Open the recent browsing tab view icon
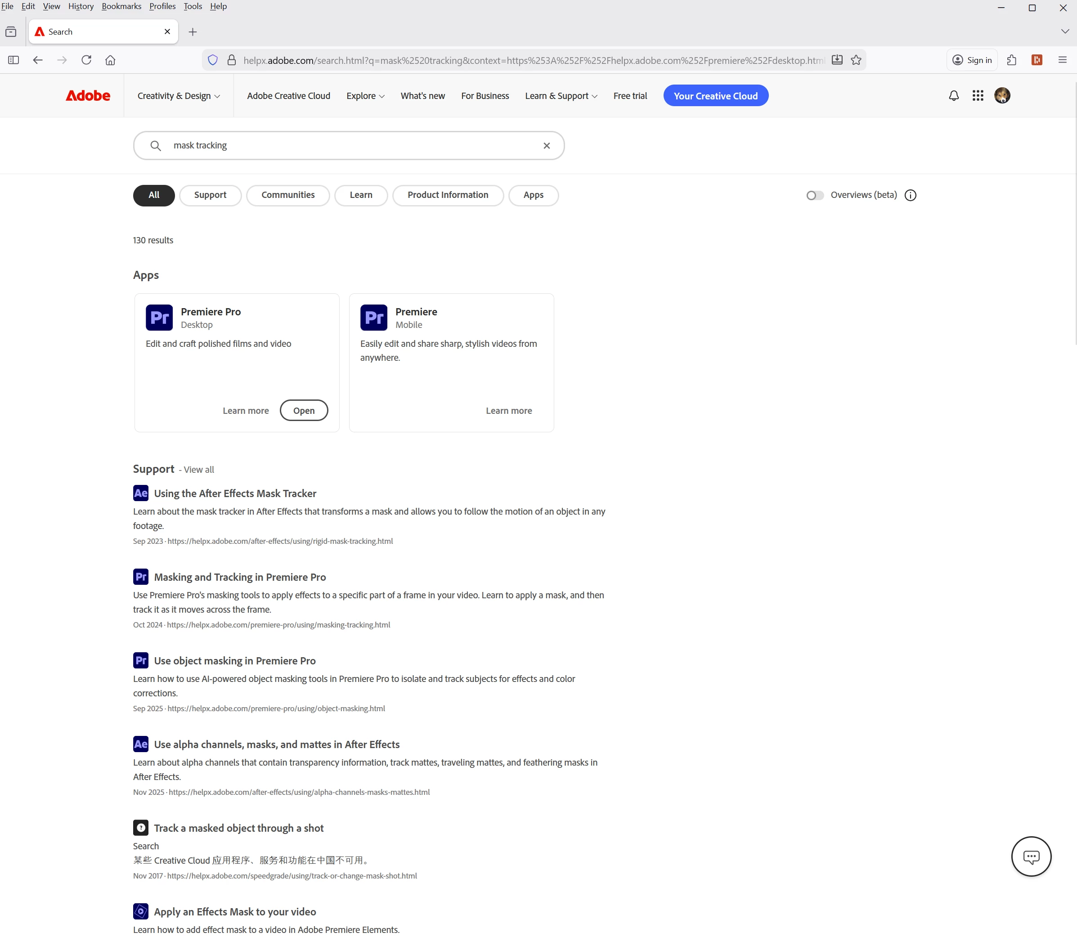1077x937 pixels. tap(11, 32)
